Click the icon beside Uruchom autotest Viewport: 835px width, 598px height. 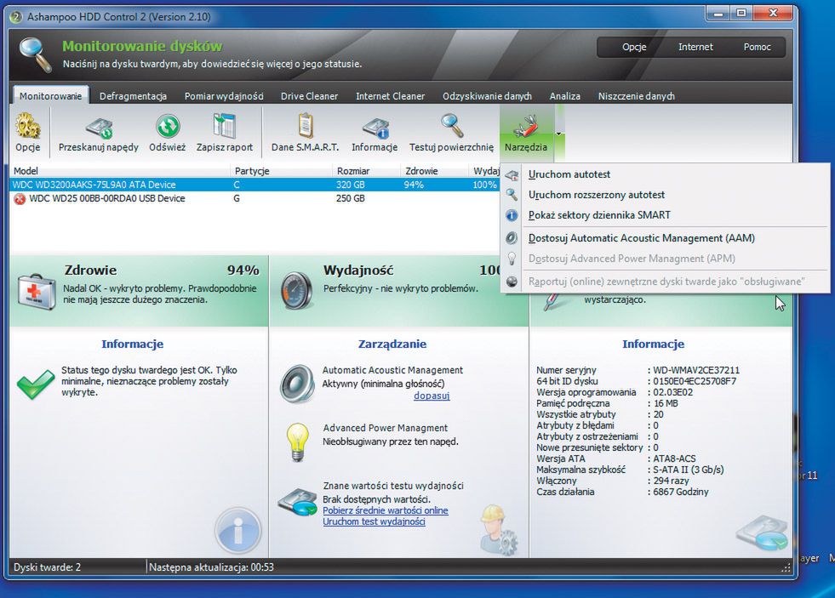pyautogui.click(x=512, y=175)
